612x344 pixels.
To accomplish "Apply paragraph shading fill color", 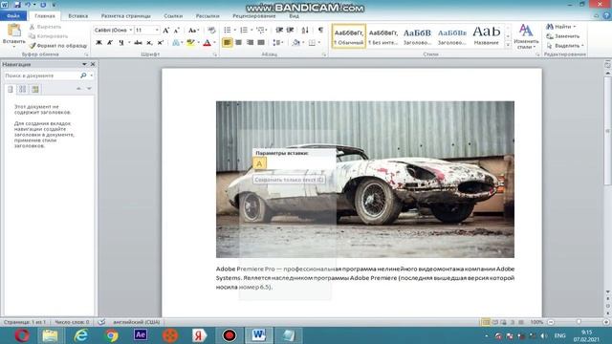I will pos(296,42).
